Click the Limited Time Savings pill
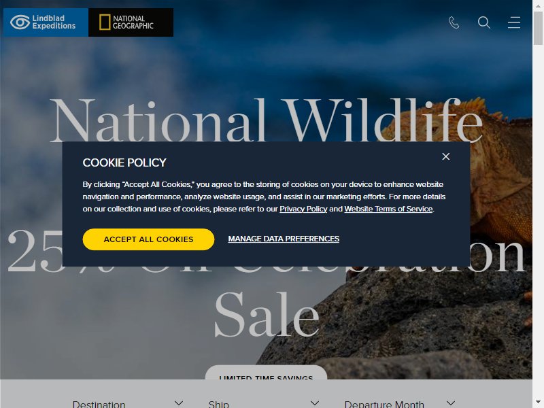 coord(266,373)
